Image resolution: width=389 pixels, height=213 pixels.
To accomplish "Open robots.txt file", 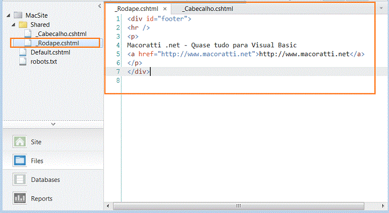I will point(44,62).
